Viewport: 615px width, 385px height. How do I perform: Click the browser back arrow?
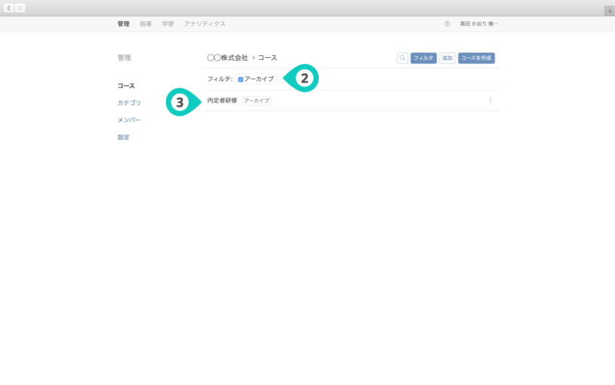pos(9,8)
